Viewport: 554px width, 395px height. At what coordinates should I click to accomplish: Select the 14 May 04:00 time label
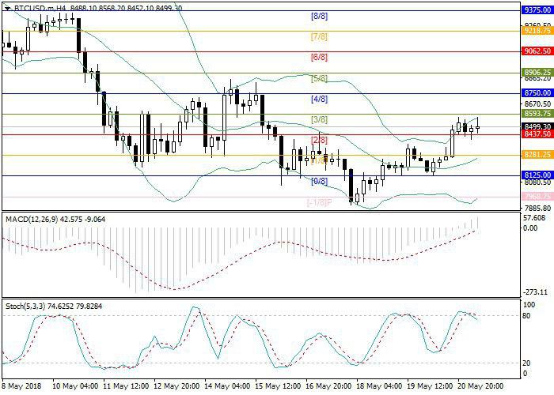[228, 386]
